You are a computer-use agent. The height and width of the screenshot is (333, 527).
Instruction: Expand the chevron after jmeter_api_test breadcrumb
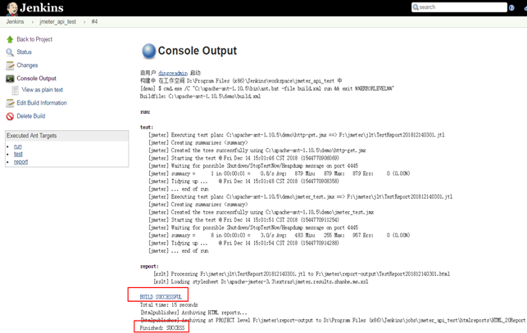[x=84, y=22]
